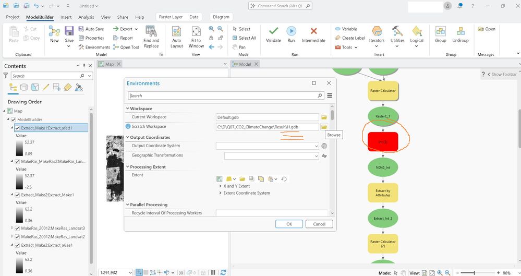Image resolution: width=521 pixels, height=276 pixels.
Task: Browse for Current Workspace folder
Action: pos(324,117)
